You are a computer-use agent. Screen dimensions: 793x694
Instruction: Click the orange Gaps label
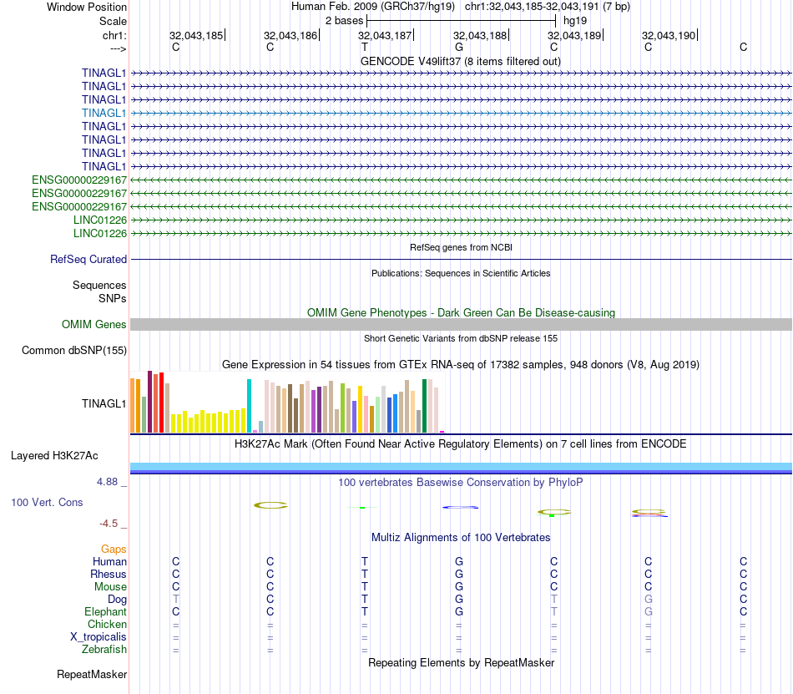click(114, 549)
